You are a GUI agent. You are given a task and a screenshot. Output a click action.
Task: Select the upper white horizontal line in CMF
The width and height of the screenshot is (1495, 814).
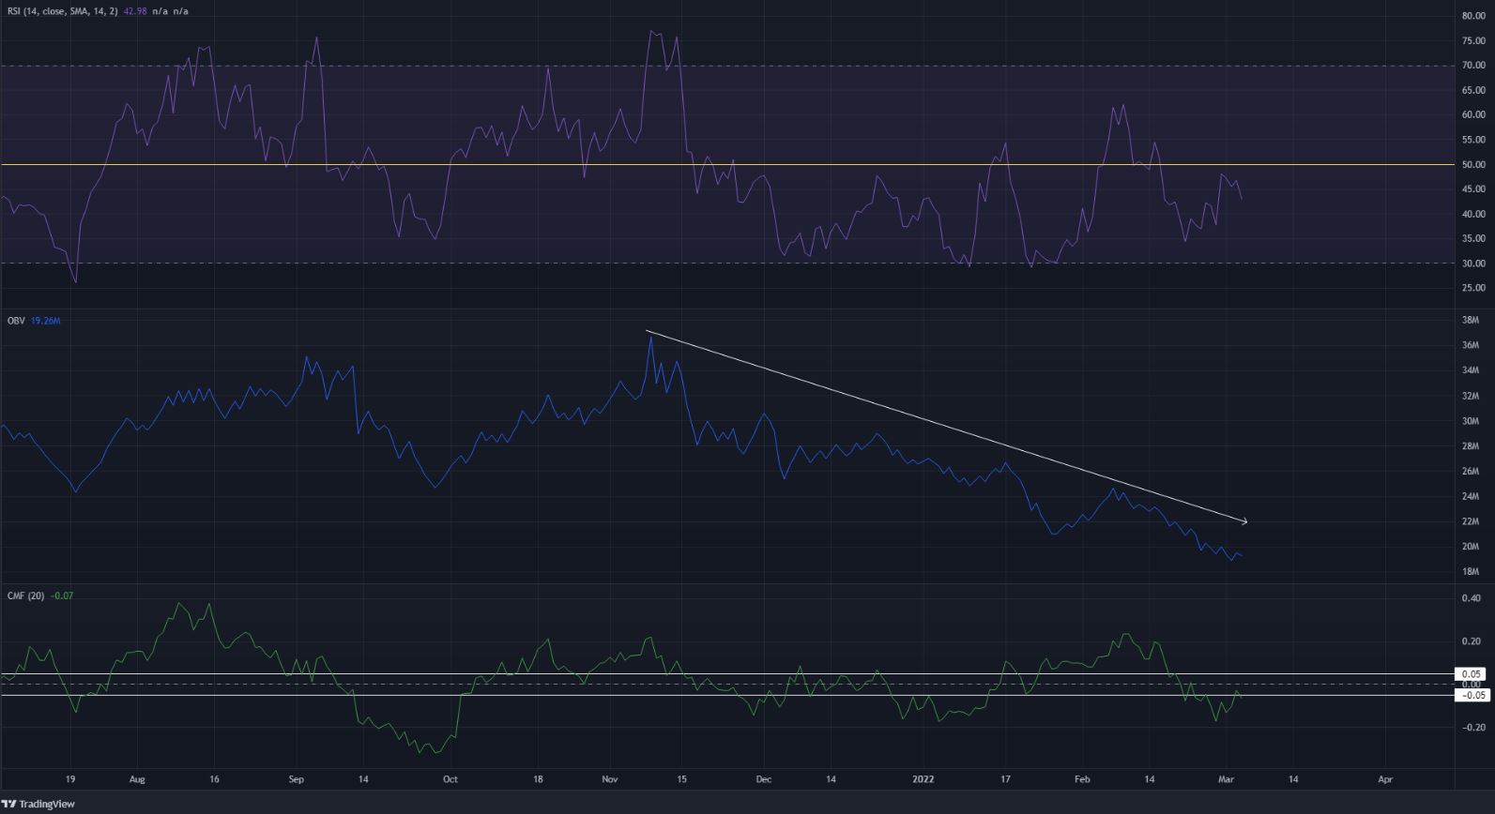pyautogui.click(x=657, y=673)
